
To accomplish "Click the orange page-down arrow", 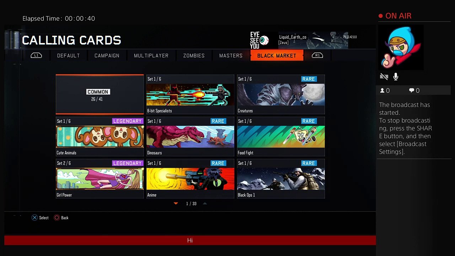I will coord(176,203).
